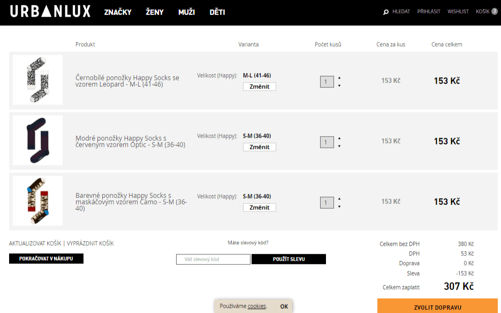Open the ZNAČKY menu

(118, 12)
